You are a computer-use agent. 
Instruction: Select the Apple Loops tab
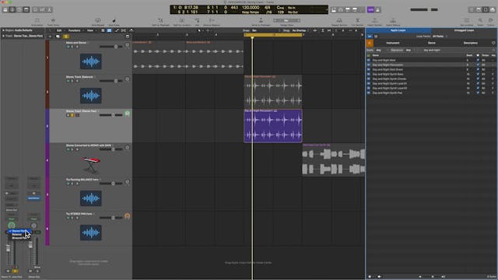[398, 30]
